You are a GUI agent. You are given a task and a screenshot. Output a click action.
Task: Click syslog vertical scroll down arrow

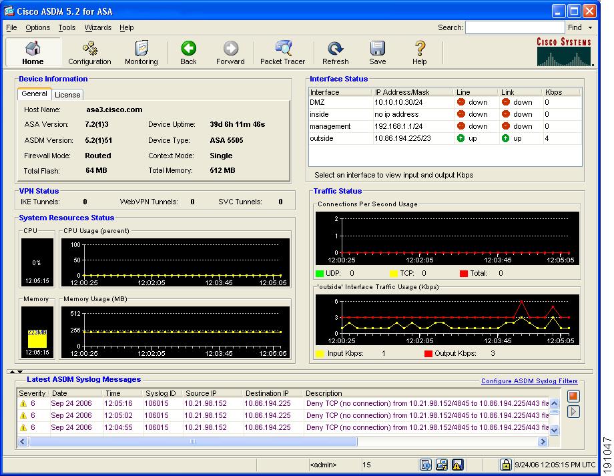pos(554,430)
